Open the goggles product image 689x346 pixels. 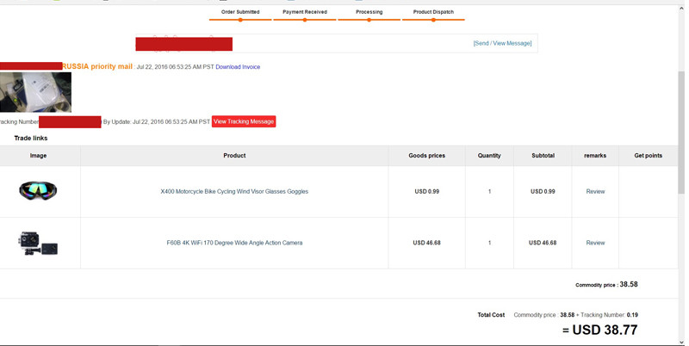38,190
